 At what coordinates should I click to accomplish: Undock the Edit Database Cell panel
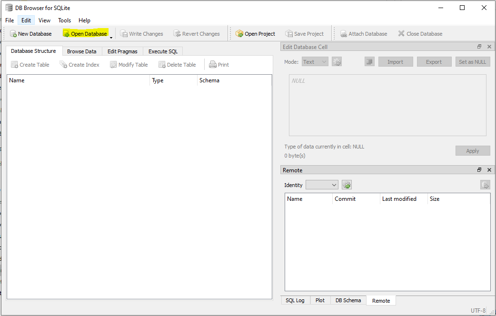pos(479,47)
